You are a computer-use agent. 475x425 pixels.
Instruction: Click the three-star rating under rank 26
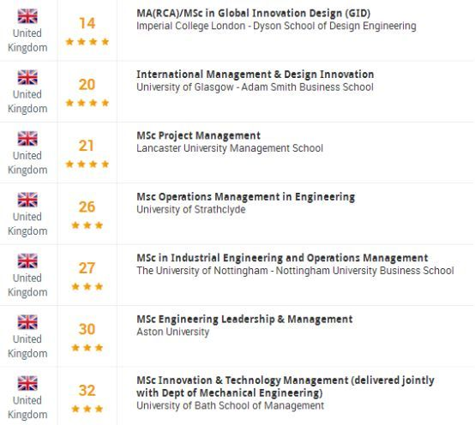point(87,224)
